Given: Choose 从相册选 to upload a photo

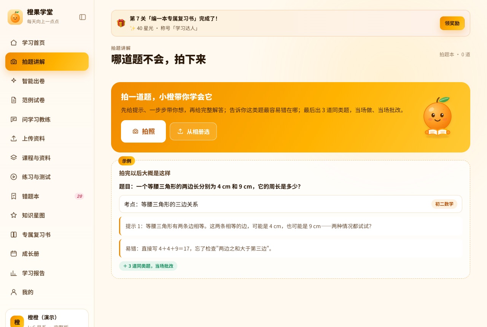Looking at the screenshot, I should coord(193,132).
